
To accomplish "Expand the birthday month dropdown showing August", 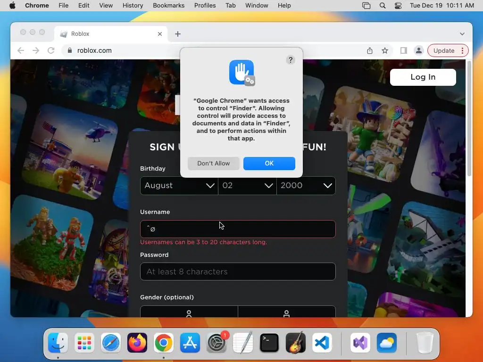I will (179, 186).
